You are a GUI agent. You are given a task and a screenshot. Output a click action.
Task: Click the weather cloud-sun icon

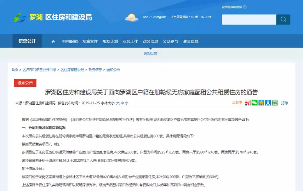coord(131,17)
